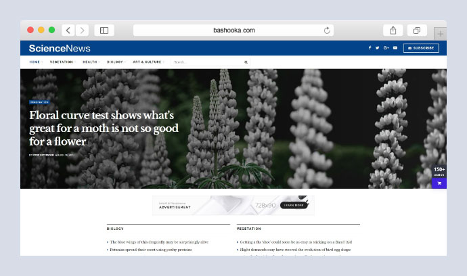Click the Learn More ad button
Screen dimensions: 467x276
294,205
